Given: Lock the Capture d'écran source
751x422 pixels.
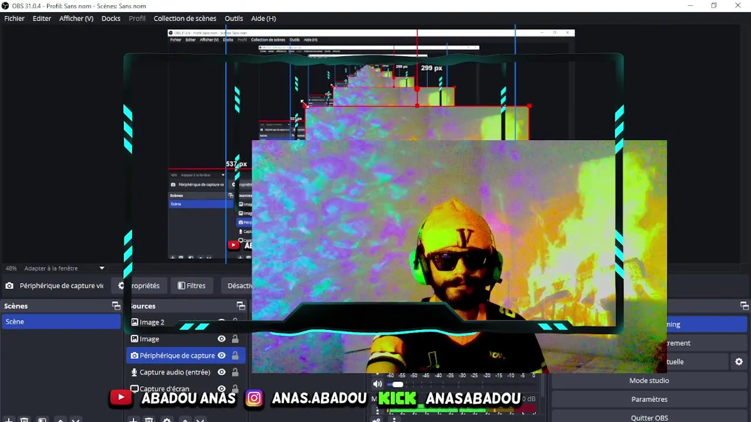Looking at the screenshot, I should (235, 389).
